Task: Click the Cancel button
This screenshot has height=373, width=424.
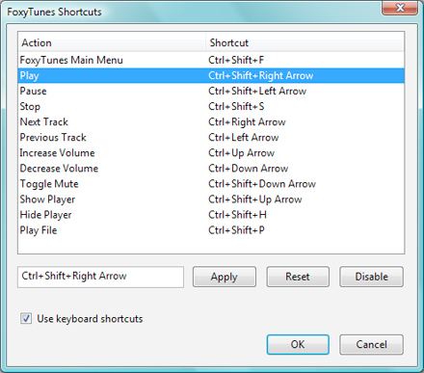Action: pos(371,344)
